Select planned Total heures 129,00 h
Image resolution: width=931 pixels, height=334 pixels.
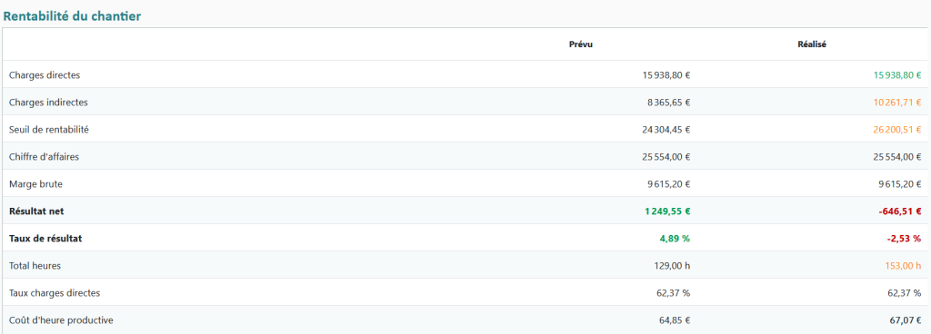pos(673,266)
